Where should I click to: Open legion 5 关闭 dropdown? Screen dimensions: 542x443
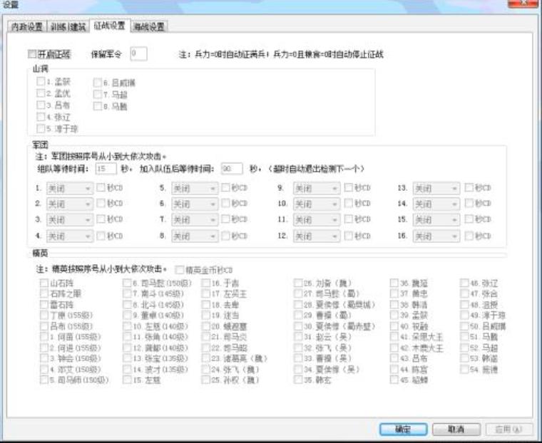tap(195, 189)
